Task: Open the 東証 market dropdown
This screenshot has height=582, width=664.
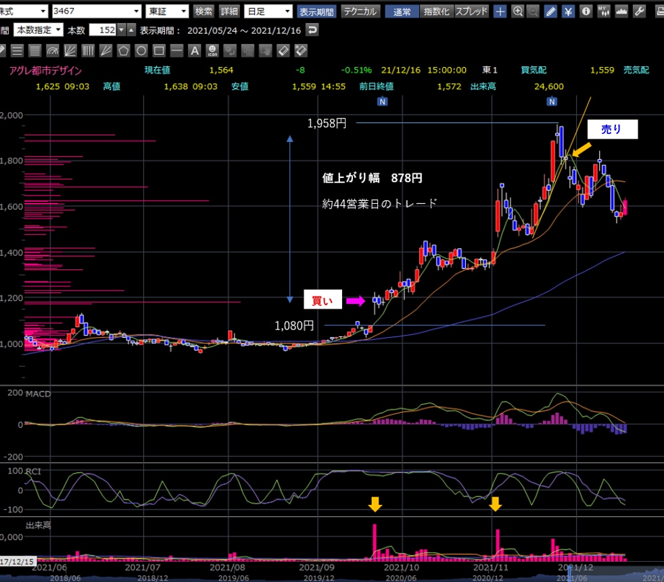Action: pos(167,12)
